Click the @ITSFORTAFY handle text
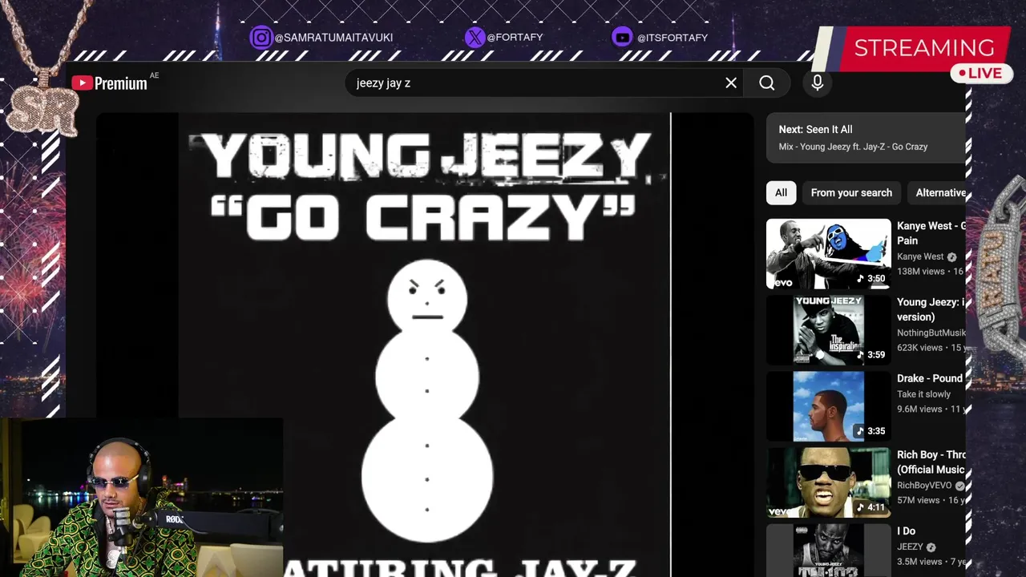This screenshot has width=1026, height=577. point(673,38)
